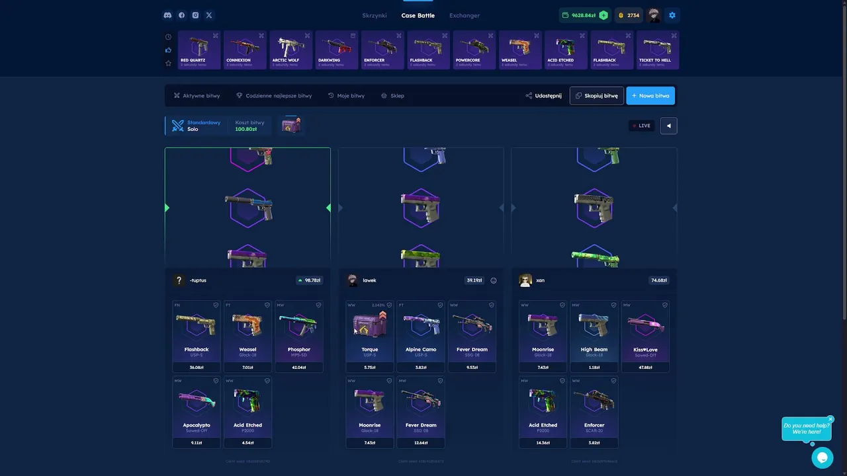The height and width of the screenshot is (476, 847).
Task: Open the Arctic Wolf drop card
Action: coord(290,50)
